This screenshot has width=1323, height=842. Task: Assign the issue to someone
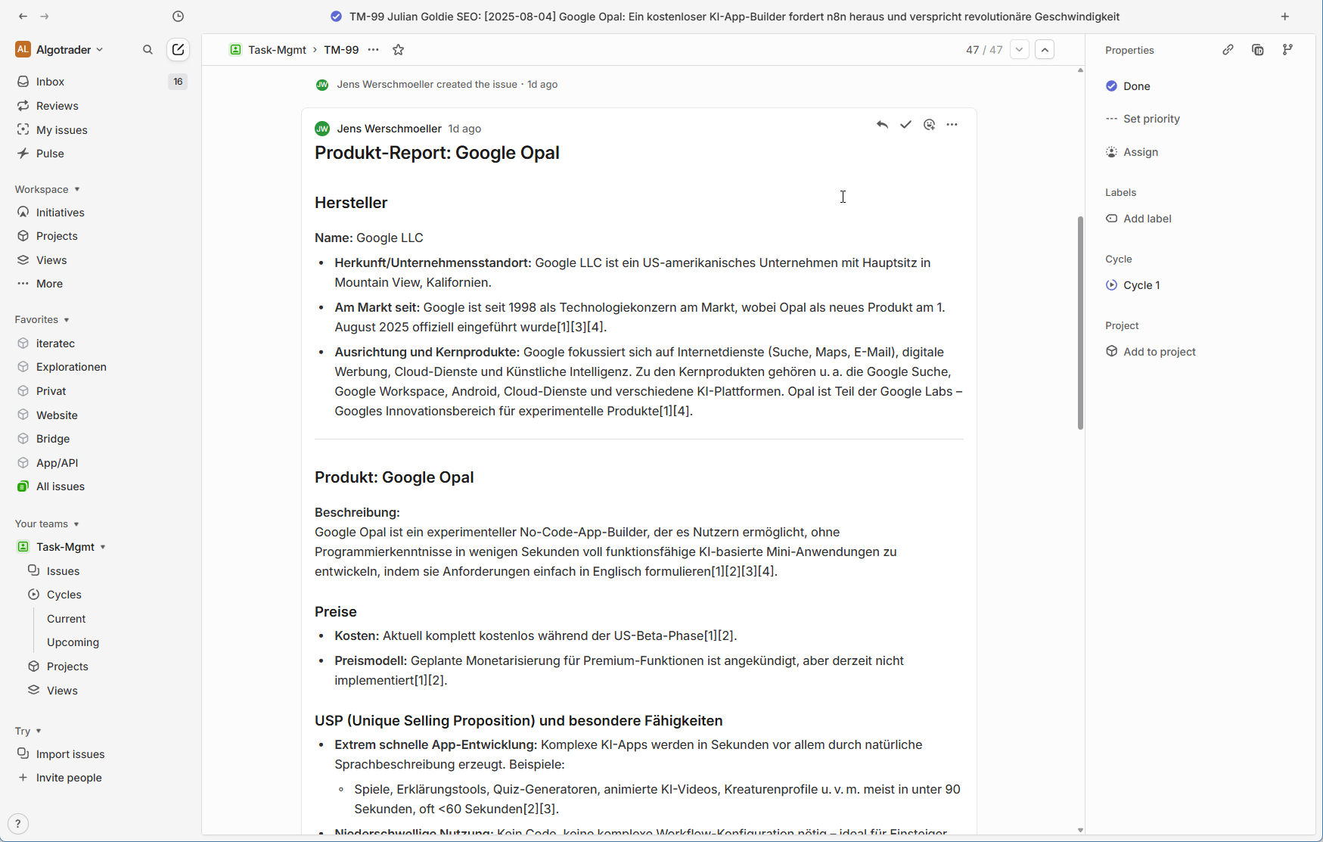(x=1132, y=152)
